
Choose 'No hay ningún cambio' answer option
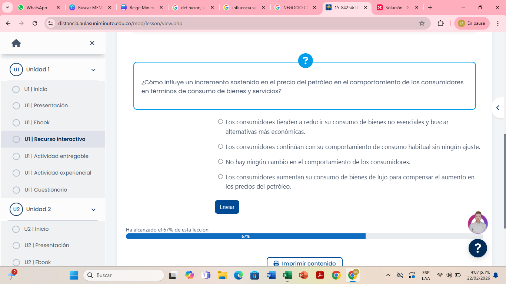tap(221, 162)
